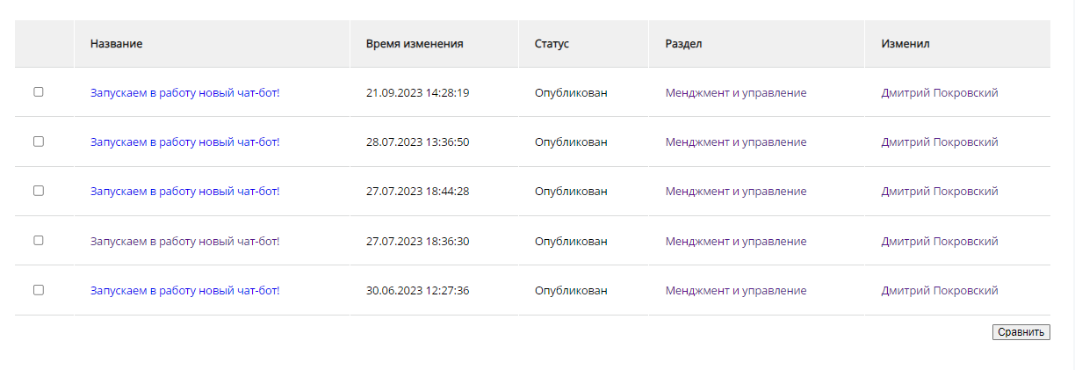The height and width of the screenshot is (370, 1075).
Task: Mark checkbox for 27.07.2023 18:36:30 version
Action: click(39, 240)
